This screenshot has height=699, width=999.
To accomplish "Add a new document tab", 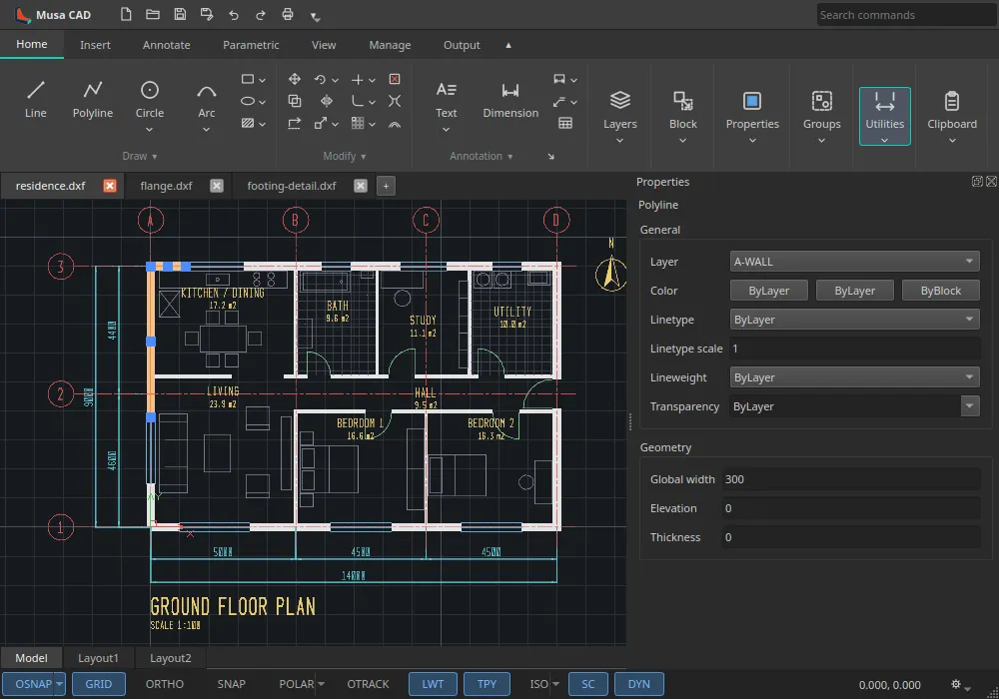I will click(386, 186).
